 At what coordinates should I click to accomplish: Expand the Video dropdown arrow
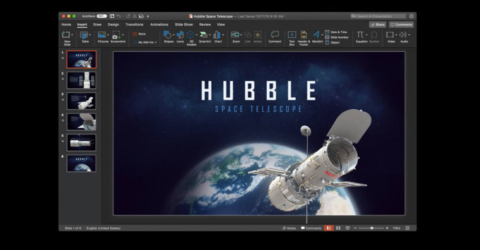tap(396, 35)
